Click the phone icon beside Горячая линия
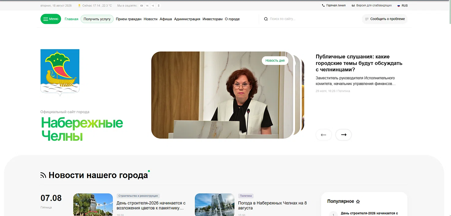The image size is (451, 216). [323, 6]
